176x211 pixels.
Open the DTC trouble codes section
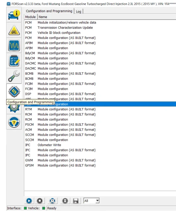click(14, 30)
